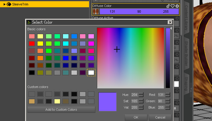
Task: Open the Shaping side tab
Action: (186, 84)
